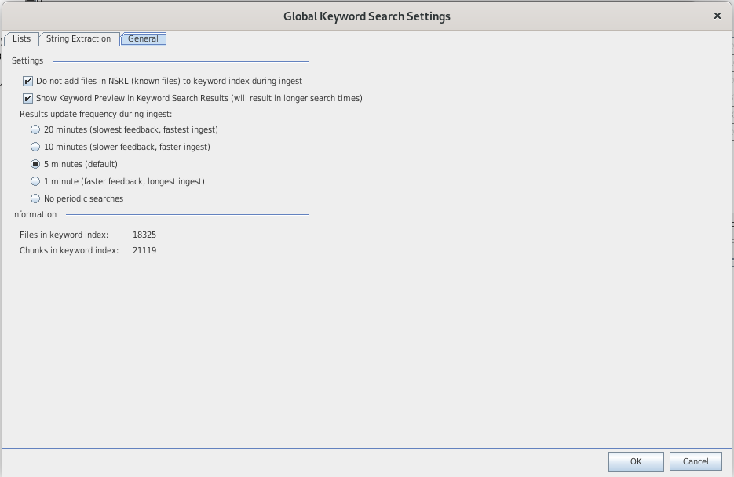Select the 10 minutes radio option
The height and width of the screenshot is (477, 734).
pyautogui.click(x=35, y=147)
